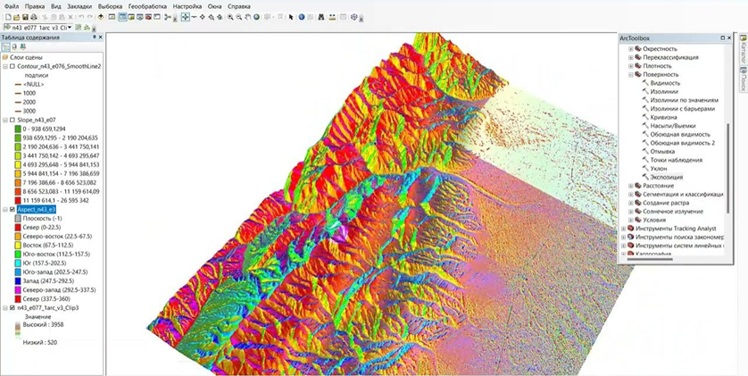
Task: Click the Zoom In magnifier tool
Action: pyautogui.click(x=230, y=17)
